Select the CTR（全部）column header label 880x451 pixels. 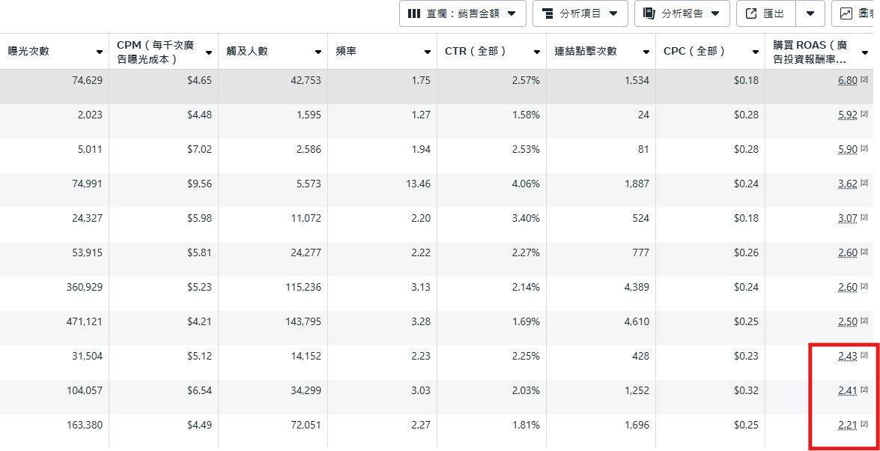click(476, 52)
